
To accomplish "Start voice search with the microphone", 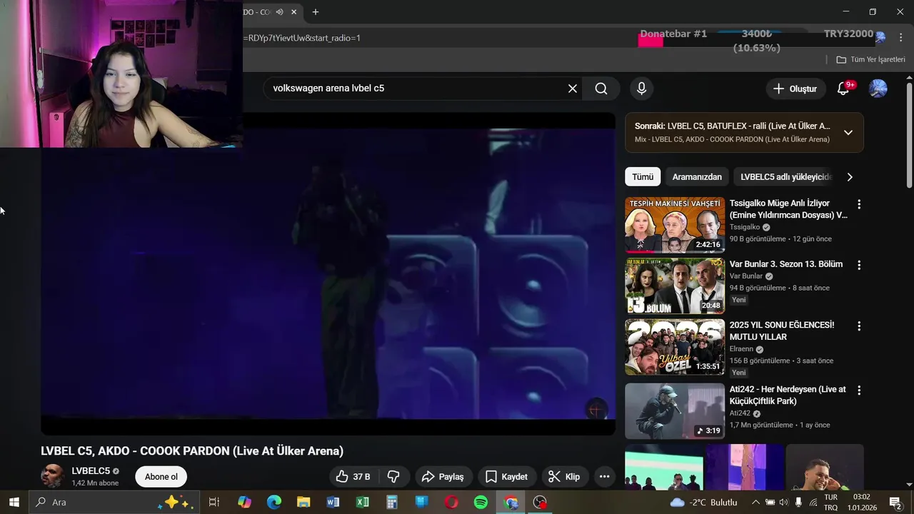I will point(641,89).
